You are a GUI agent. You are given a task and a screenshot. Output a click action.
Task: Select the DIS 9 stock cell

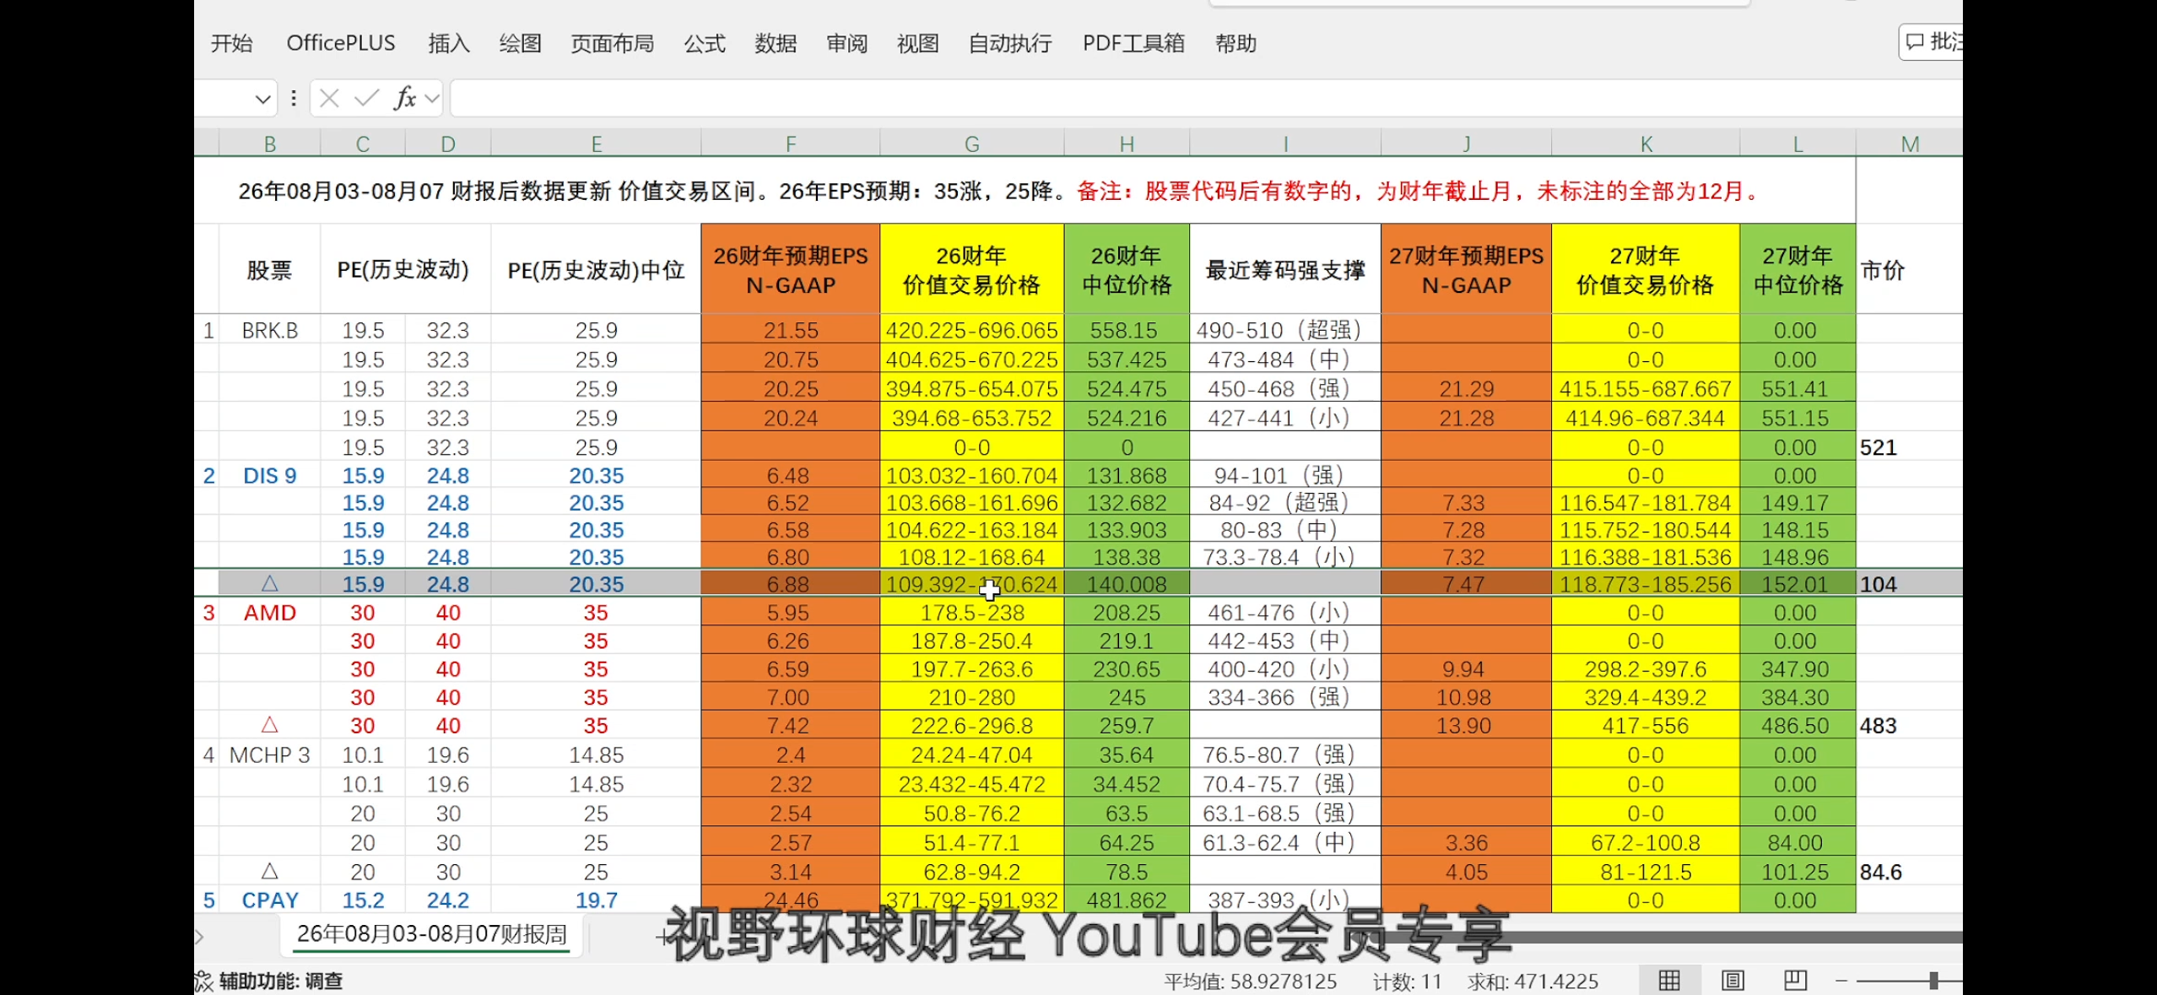click(x=269, y=476)
